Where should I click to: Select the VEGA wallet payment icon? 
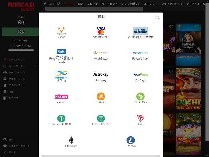[x=61, y=31]
